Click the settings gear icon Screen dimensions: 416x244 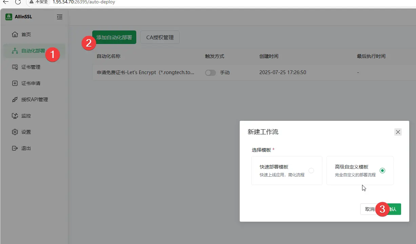click(15, 132)
